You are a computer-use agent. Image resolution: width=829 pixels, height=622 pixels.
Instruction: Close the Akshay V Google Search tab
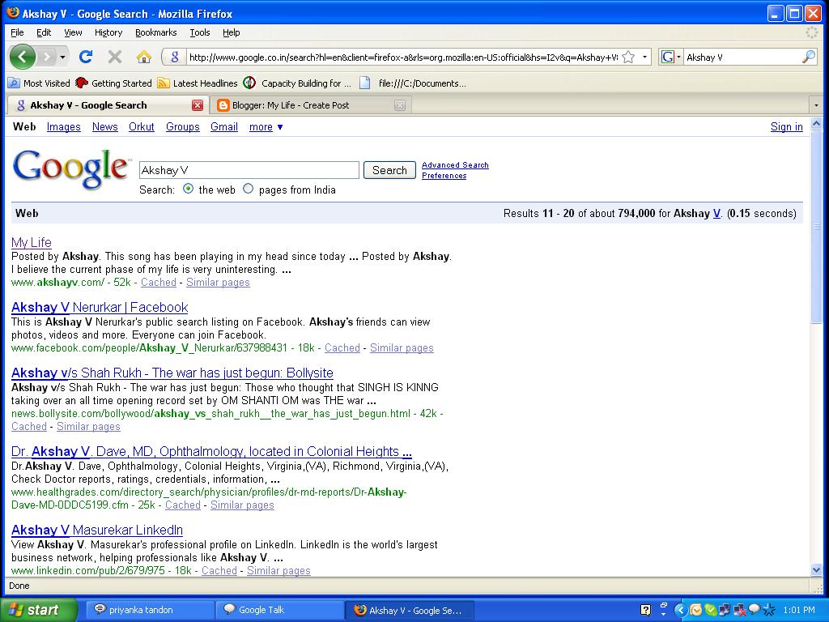pyautogui.click(x=198, y=105)
